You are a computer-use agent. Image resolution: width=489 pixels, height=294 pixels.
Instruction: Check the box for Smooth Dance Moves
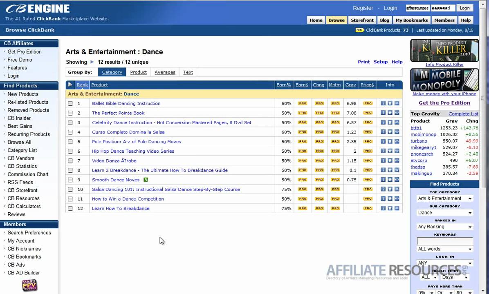[70, 180]
